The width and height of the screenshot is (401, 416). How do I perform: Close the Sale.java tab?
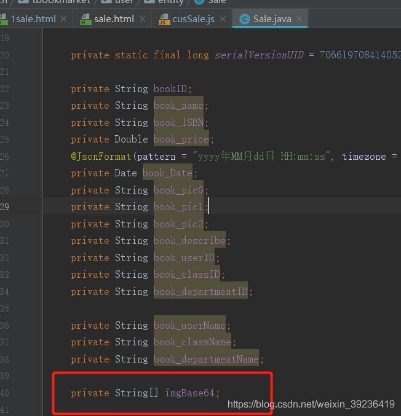[300, 19]
